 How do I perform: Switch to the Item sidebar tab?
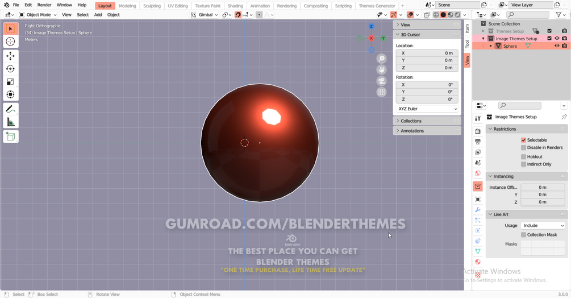pos(467,28)
